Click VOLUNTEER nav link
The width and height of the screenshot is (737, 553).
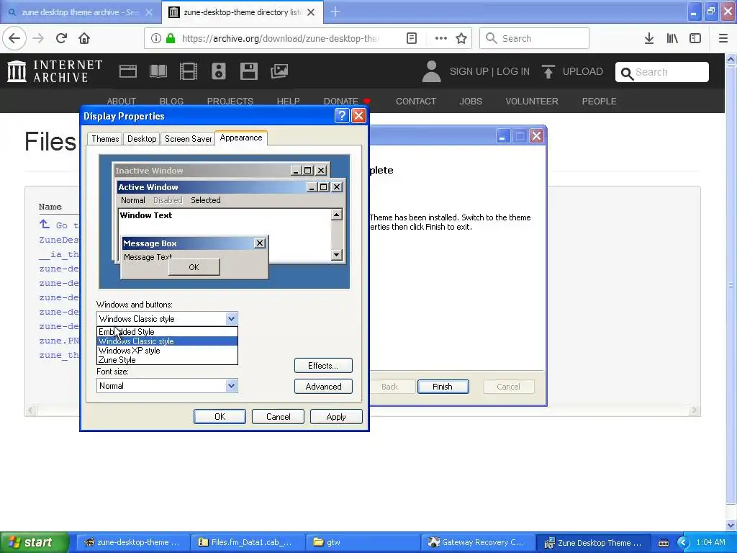tap(532, 101)
